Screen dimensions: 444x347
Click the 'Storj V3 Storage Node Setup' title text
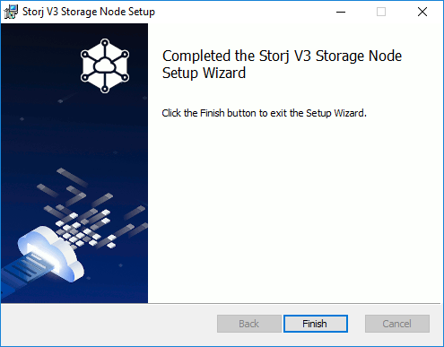tap(89, 12)
